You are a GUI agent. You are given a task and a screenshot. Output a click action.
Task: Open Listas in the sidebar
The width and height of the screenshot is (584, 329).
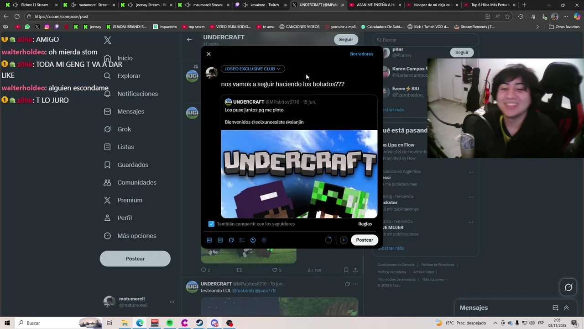[x=119, y=147]
